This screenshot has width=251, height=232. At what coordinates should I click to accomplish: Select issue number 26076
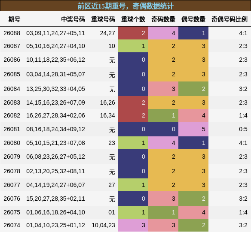click(12, 199)
